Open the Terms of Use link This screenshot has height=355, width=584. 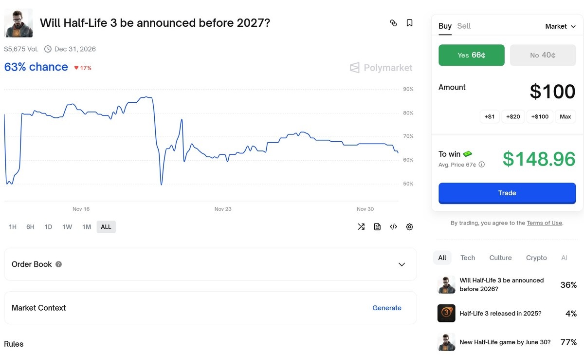(544, 223)
